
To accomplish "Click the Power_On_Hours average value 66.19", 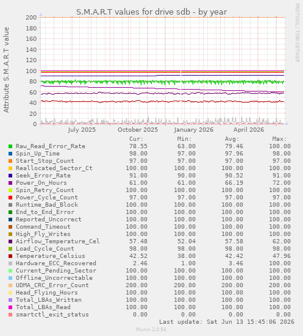I will coord(233,183).
